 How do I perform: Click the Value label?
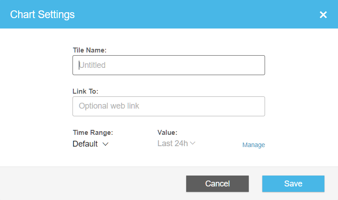coord(167,133)
